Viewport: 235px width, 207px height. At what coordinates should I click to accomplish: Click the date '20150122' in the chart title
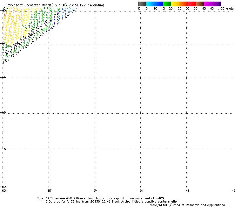tap(77, 5)
